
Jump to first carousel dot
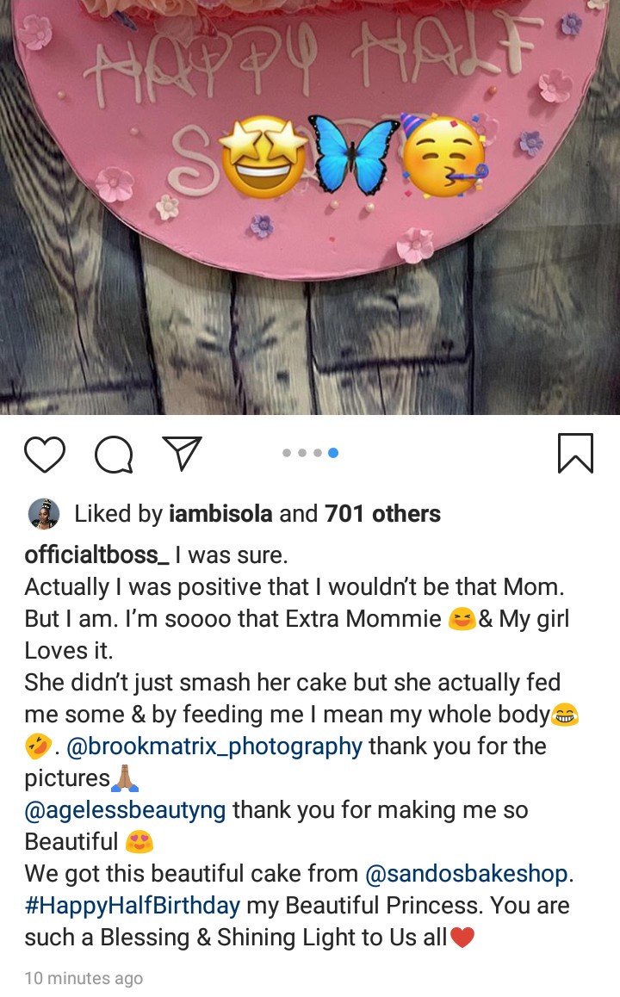(x=287, y=453)
